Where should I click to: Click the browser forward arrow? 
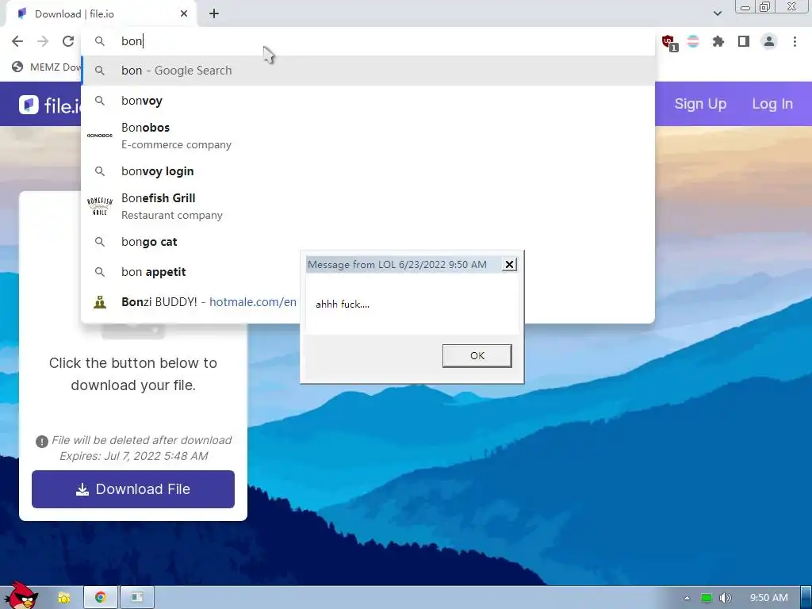coord(43,41)
